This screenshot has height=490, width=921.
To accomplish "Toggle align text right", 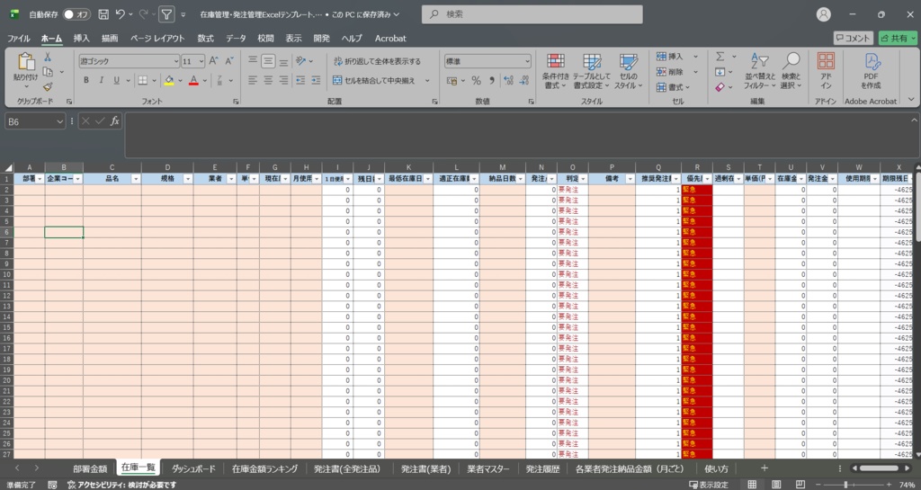I will (x=283, y=80).
